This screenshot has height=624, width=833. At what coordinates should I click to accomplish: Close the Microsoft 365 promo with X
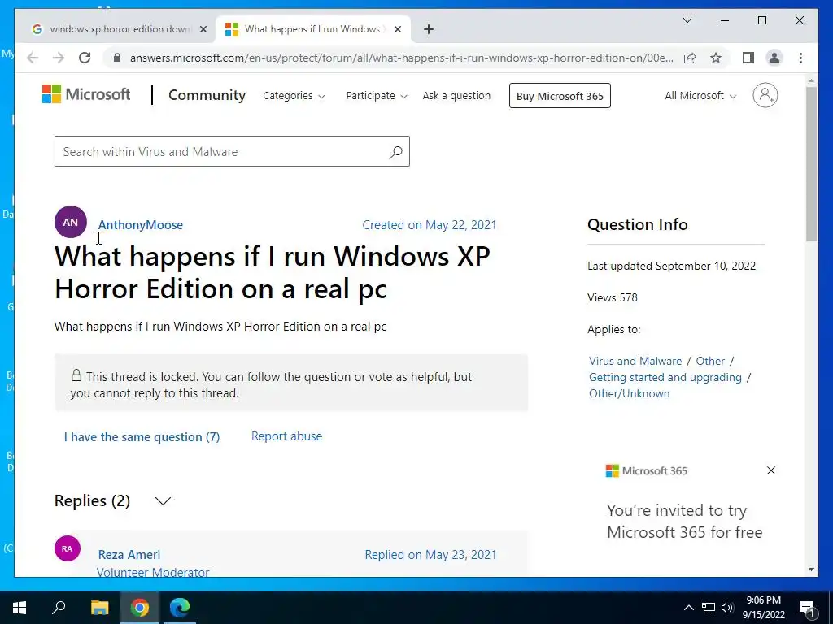771,470
